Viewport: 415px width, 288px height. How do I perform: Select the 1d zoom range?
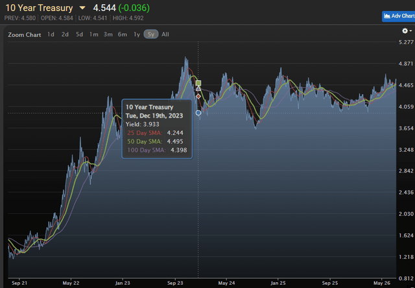(x=51, y=34)
